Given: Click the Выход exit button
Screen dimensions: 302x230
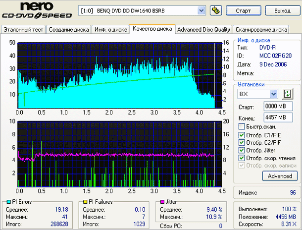Looking at the screenshot, I should [282, 10].
